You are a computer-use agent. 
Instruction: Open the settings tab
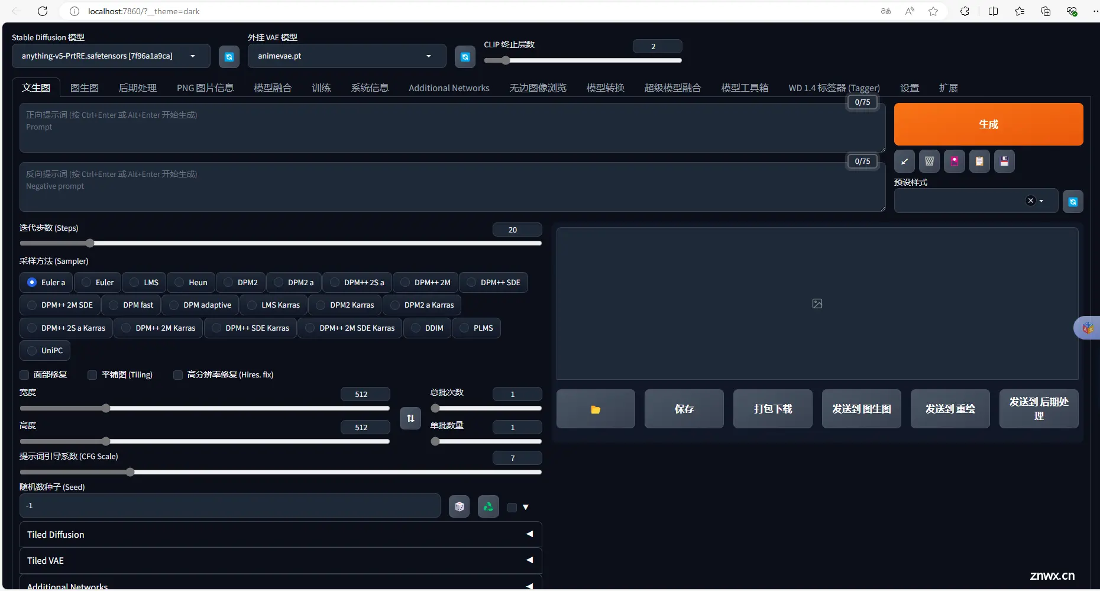[x=910, y=88]
